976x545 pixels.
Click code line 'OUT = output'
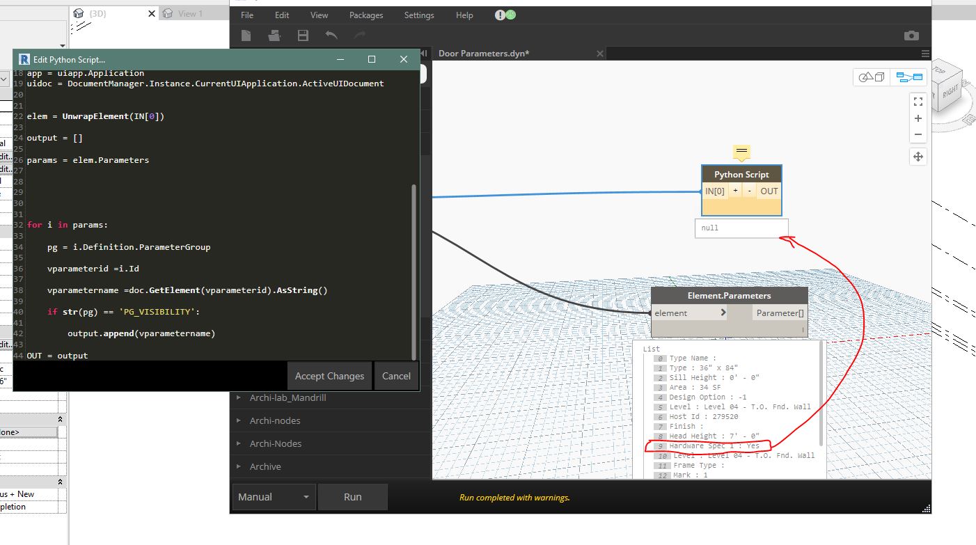(x=57, y=356)
